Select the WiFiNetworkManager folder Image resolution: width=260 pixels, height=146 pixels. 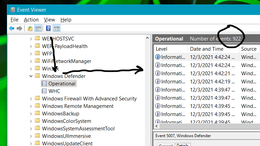coord(67,61)
